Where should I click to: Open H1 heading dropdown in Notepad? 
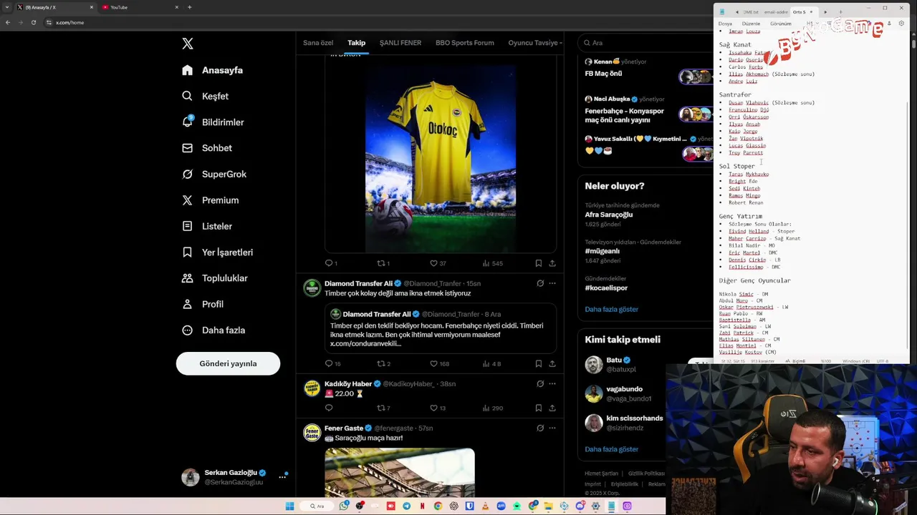click(x=812, y=24)
